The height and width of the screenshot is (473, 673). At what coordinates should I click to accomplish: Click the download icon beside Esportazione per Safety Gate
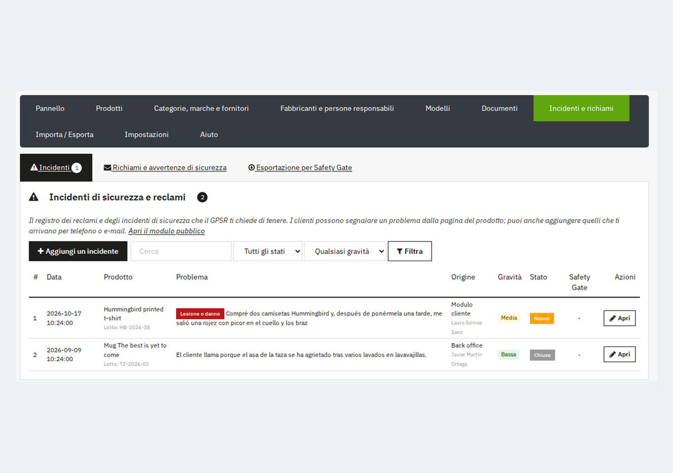(251, 168)
